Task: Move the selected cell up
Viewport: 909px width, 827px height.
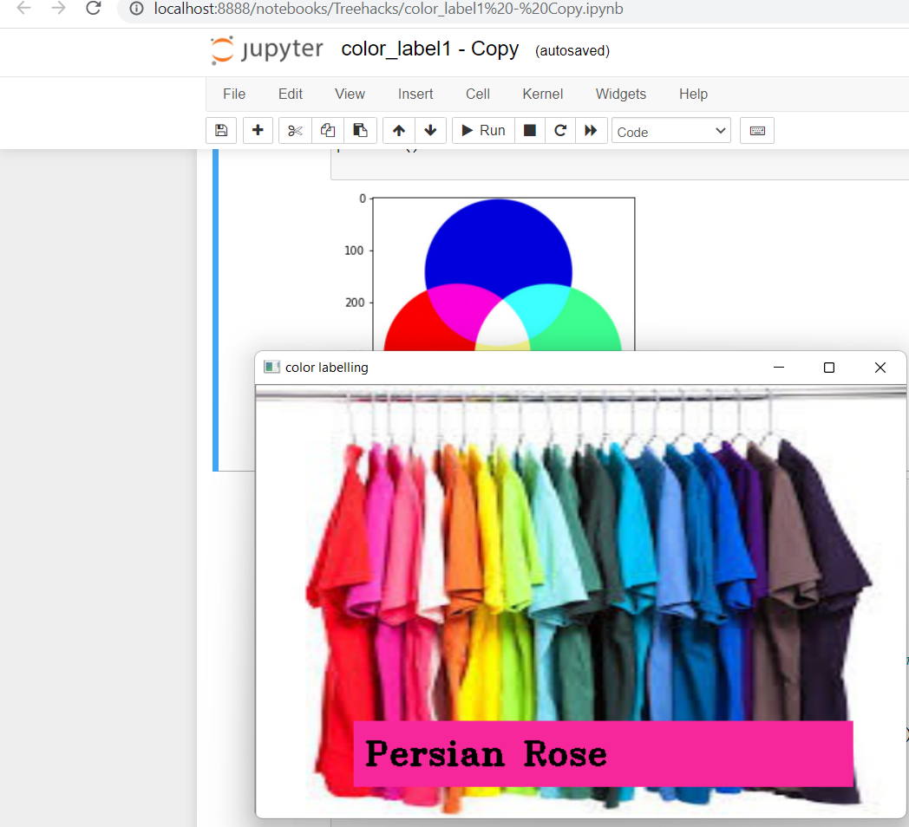Action: click(x=399, y=130)
